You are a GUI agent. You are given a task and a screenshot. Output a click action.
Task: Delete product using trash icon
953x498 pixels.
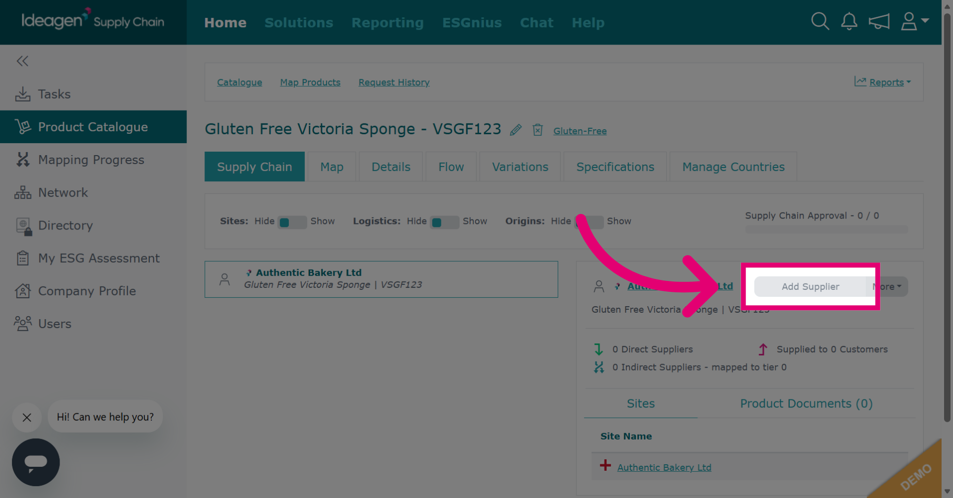pyautogui.click(x=538, y=130)
